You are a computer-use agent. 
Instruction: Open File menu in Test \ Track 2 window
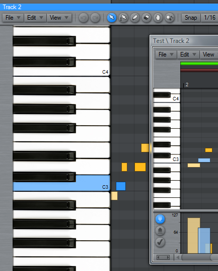166,55
